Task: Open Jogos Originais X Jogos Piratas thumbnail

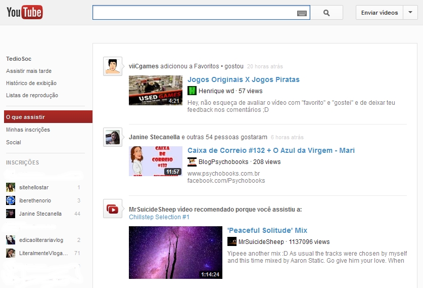Action: (155, 90)
